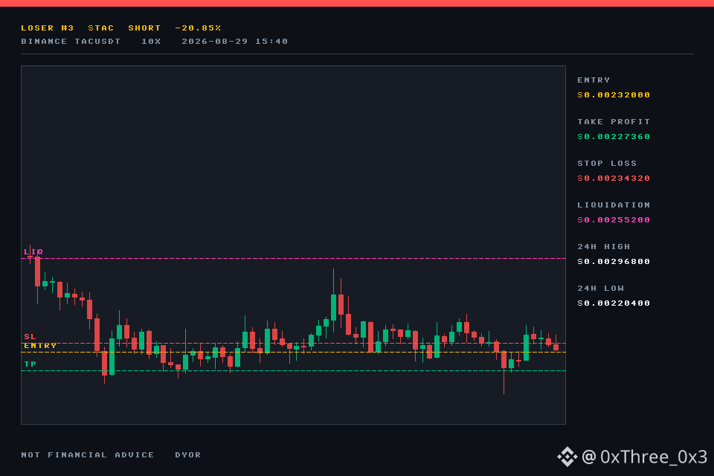
Task: Click the 24h low value $0.00220400
Action: [614, 303]
